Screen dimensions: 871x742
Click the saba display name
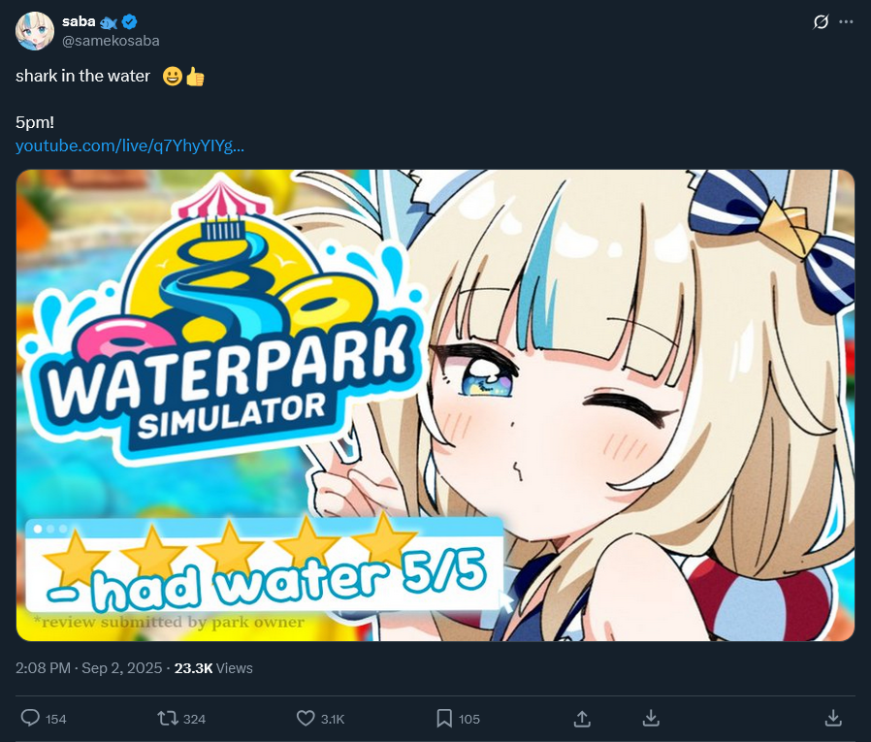pos(79,21)
